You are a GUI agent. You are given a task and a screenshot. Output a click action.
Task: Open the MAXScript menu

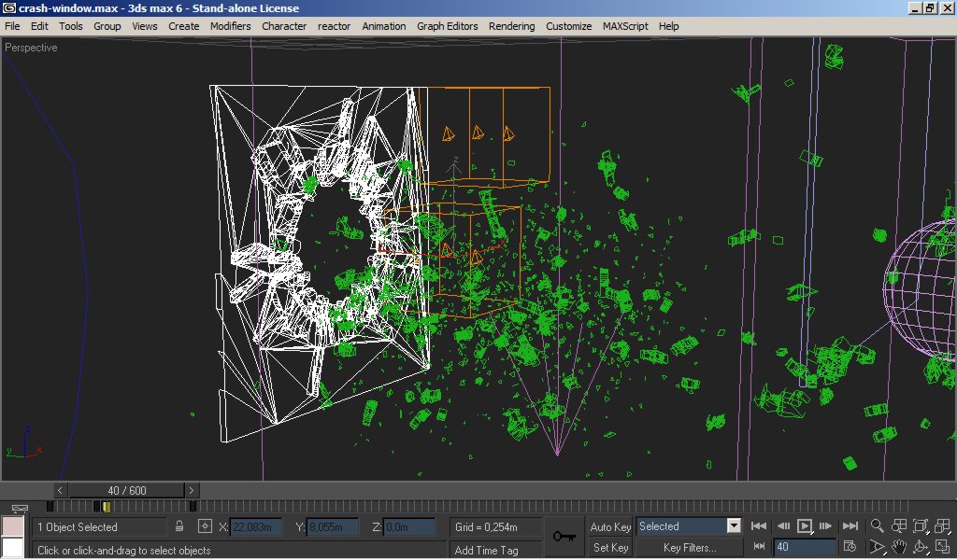(x=625, y=26)
